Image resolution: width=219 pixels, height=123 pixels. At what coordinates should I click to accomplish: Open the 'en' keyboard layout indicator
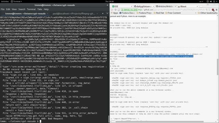pyautogui.click(x=201, y=1)
